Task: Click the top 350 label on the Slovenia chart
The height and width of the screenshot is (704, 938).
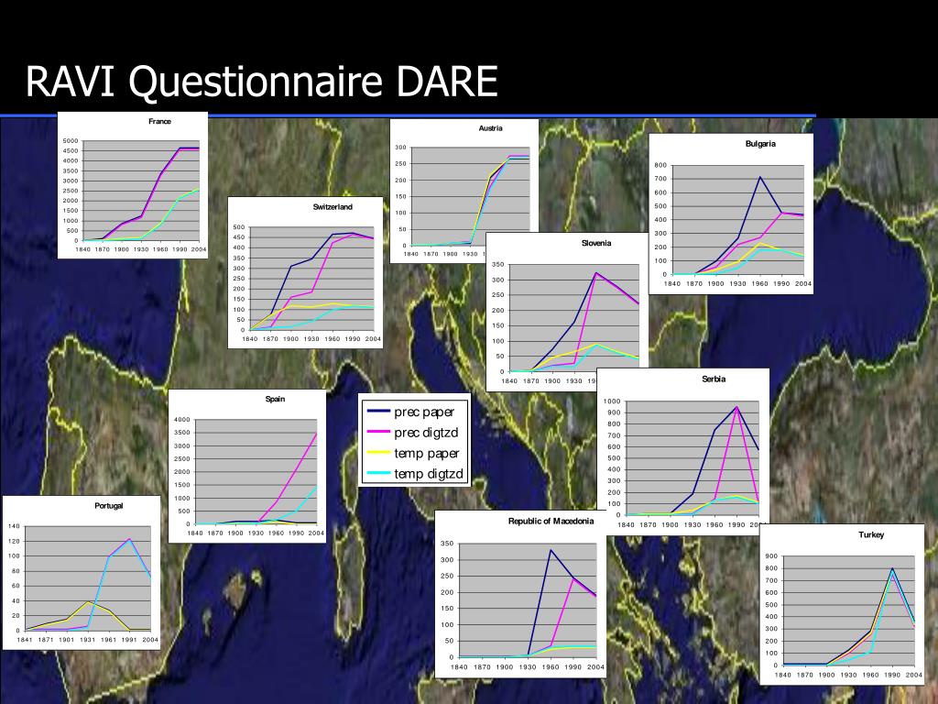Action: pyautogui.click(x=497, y=265)
